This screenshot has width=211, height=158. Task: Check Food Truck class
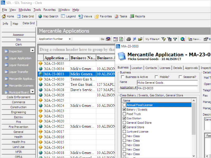(x=124, y=114)
